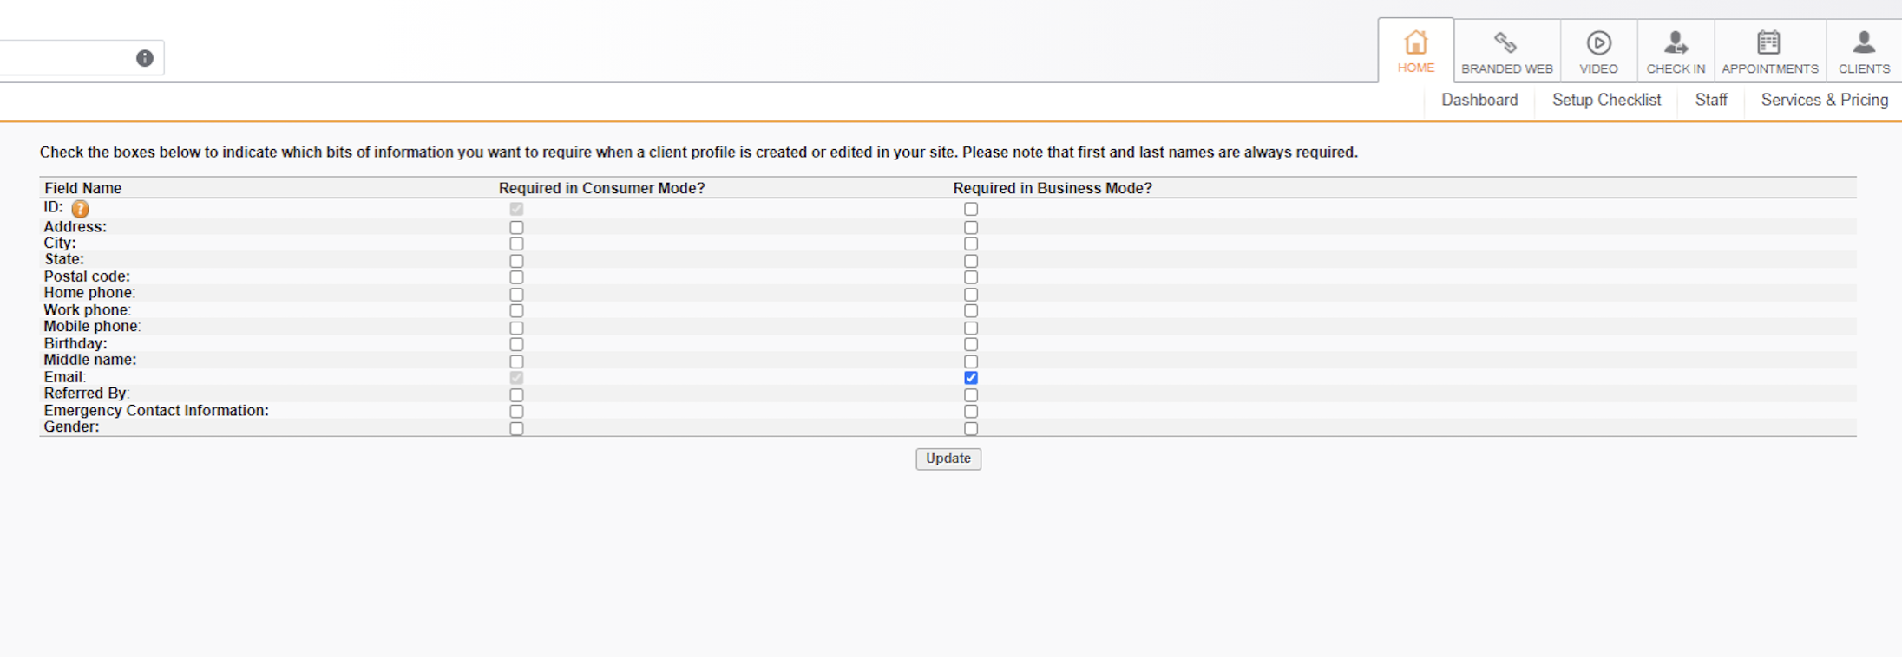Open the Video section
Image resolution: width=1902 pixels, height=657 pixels.
[x=1598, y=52]
